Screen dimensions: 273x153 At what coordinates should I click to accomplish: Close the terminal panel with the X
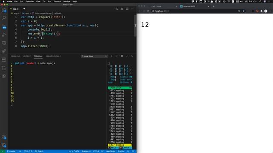coord(132,56)
